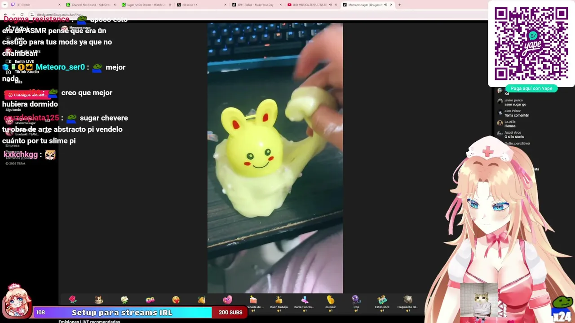
Task: Open the Yape QR code
Action: pyautogui.click(x=531, y=44)
